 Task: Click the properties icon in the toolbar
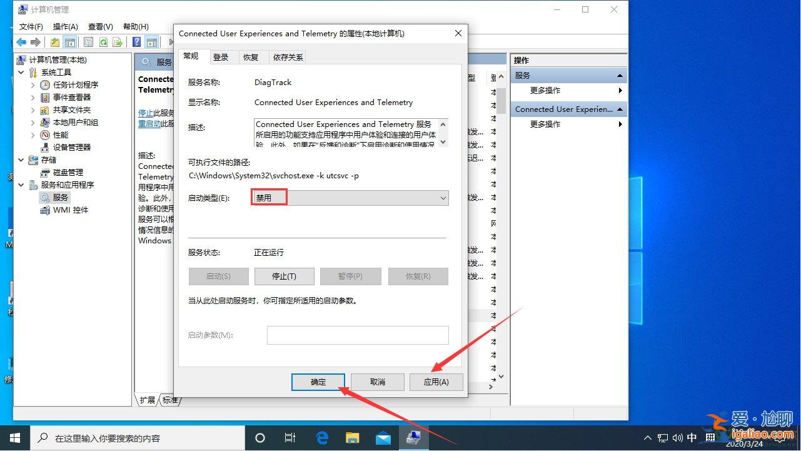(x=87, y=42)
